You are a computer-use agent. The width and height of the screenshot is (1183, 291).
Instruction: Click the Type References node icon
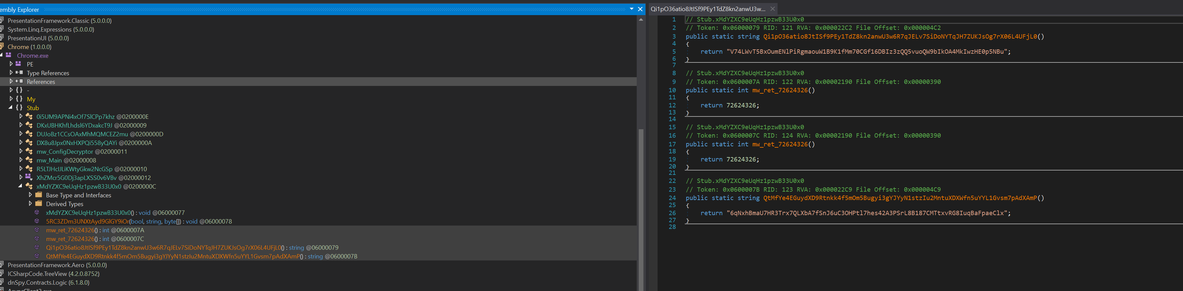tap(19, 73)
